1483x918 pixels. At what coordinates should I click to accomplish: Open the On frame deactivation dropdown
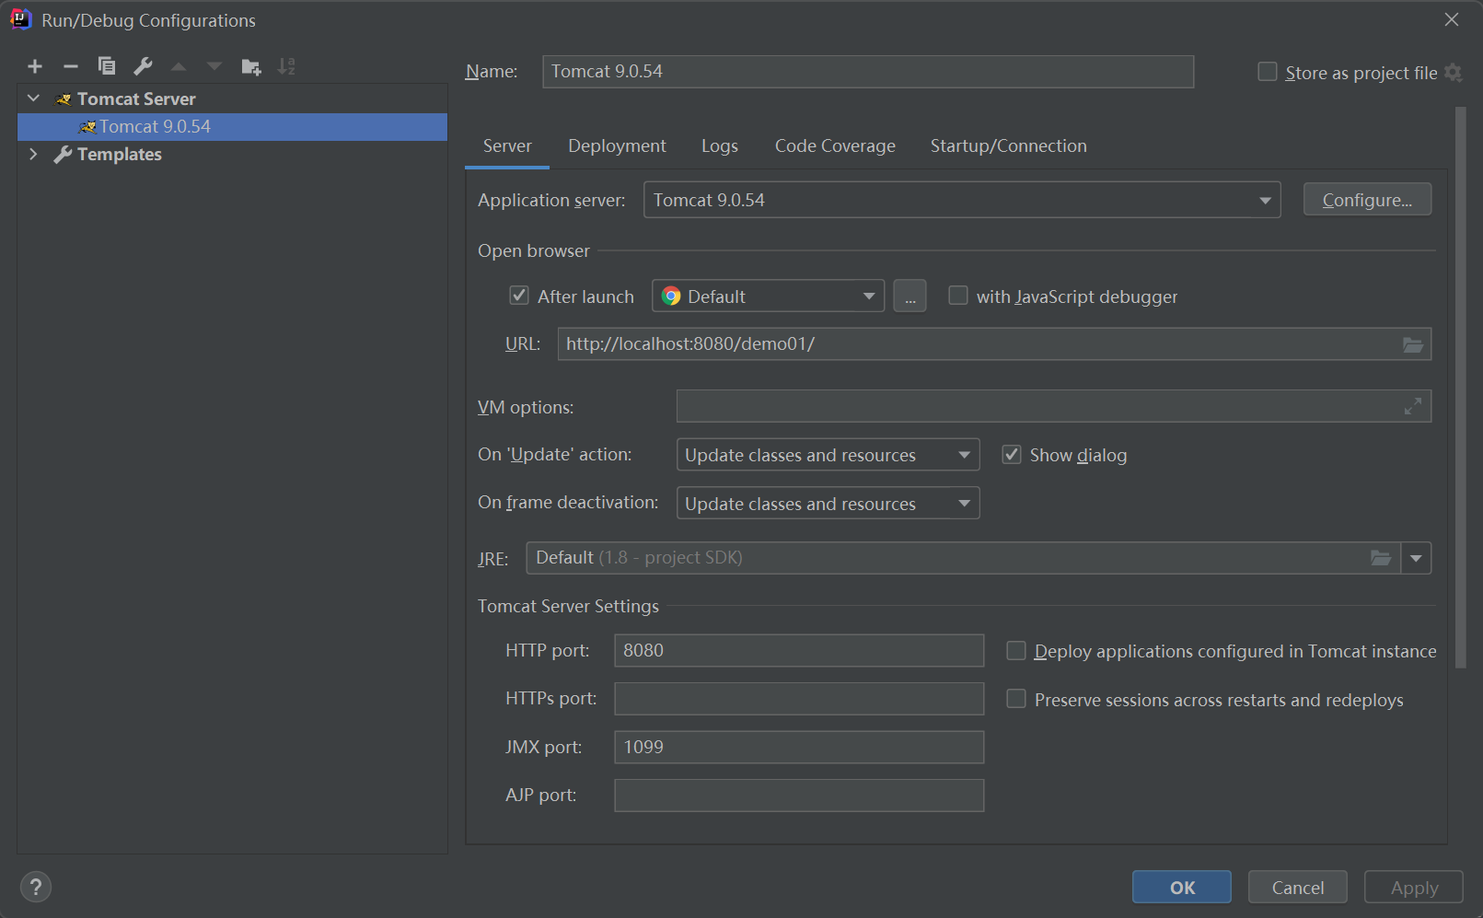828,504
